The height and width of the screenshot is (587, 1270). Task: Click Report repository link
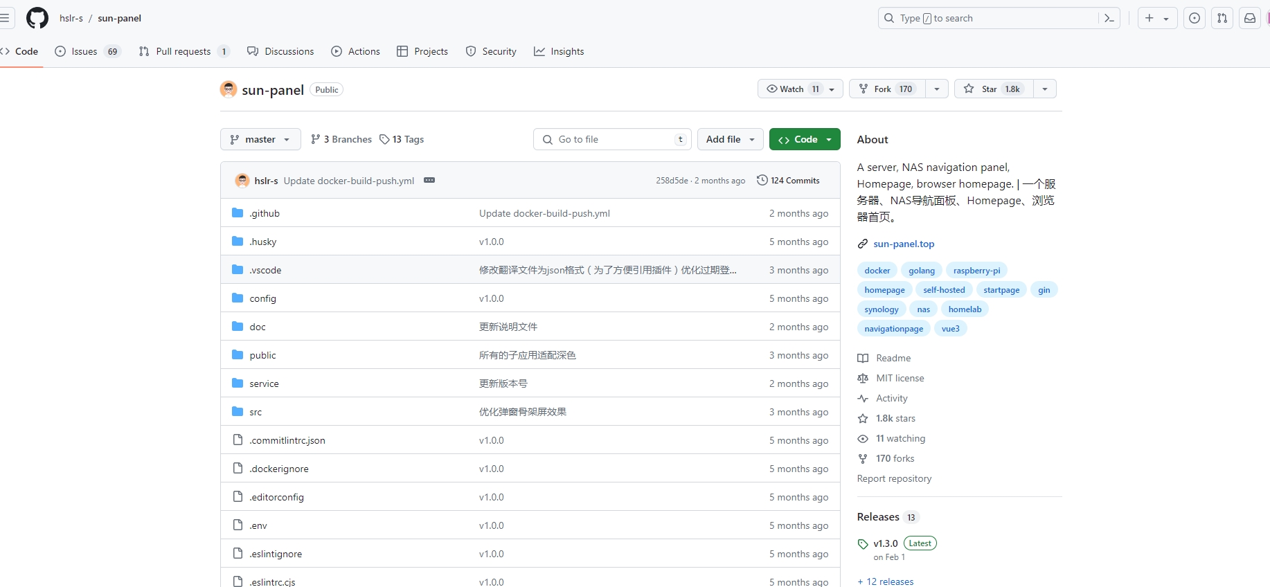[894, 478]
